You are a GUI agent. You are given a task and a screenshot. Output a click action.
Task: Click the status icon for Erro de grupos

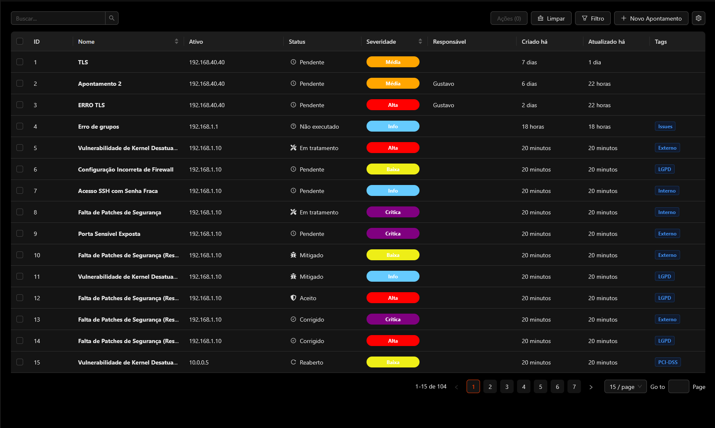293,126
